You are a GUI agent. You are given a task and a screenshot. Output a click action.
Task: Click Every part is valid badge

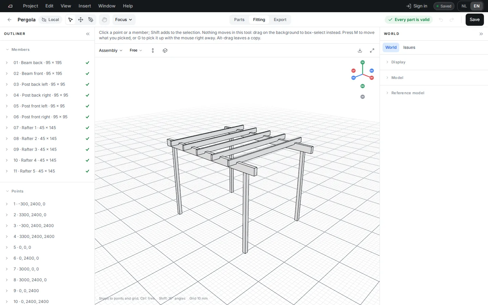pos(409,20)
